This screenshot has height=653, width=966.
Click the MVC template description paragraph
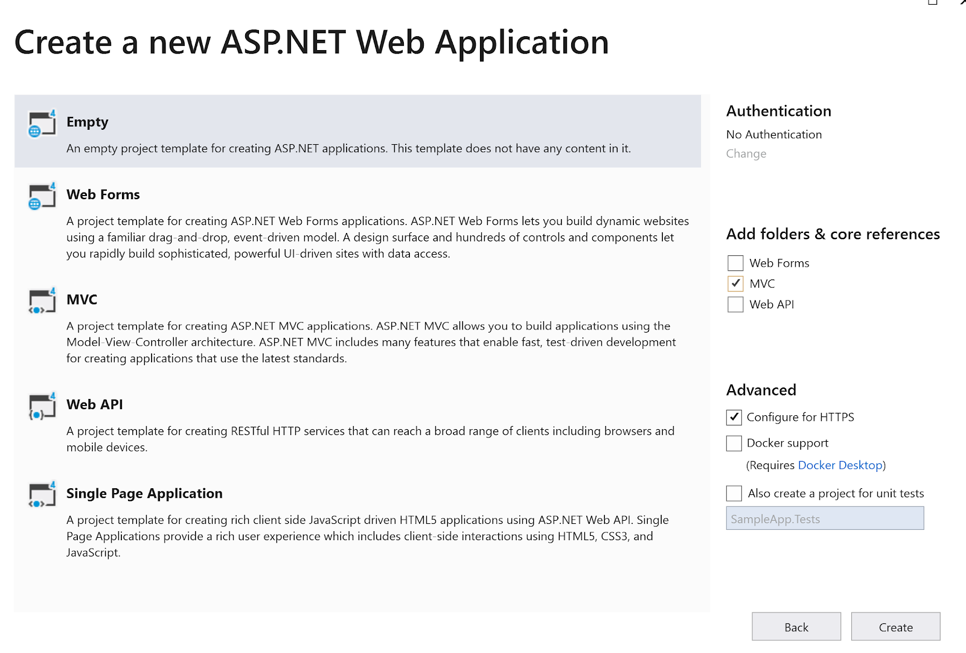tap(371, 342)
